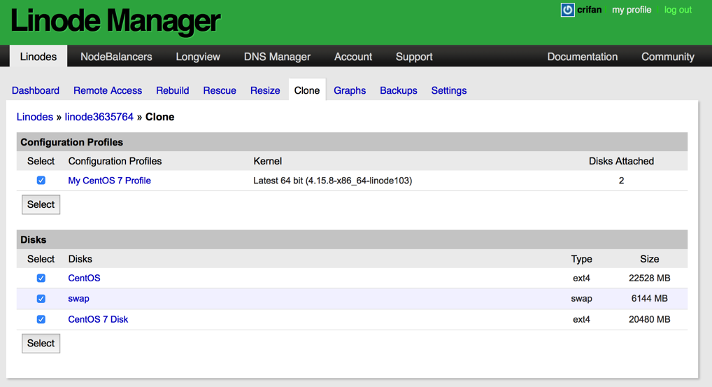This screenshot has width=712, height=387.
Task: Click the 22528 MB size value
Action: click(x=649, y=278)
